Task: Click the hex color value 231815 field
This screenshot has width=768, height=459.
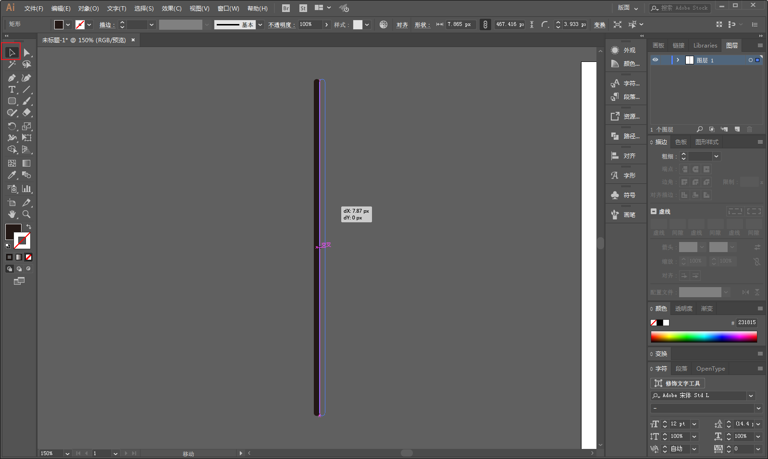Action: (747, 323)
